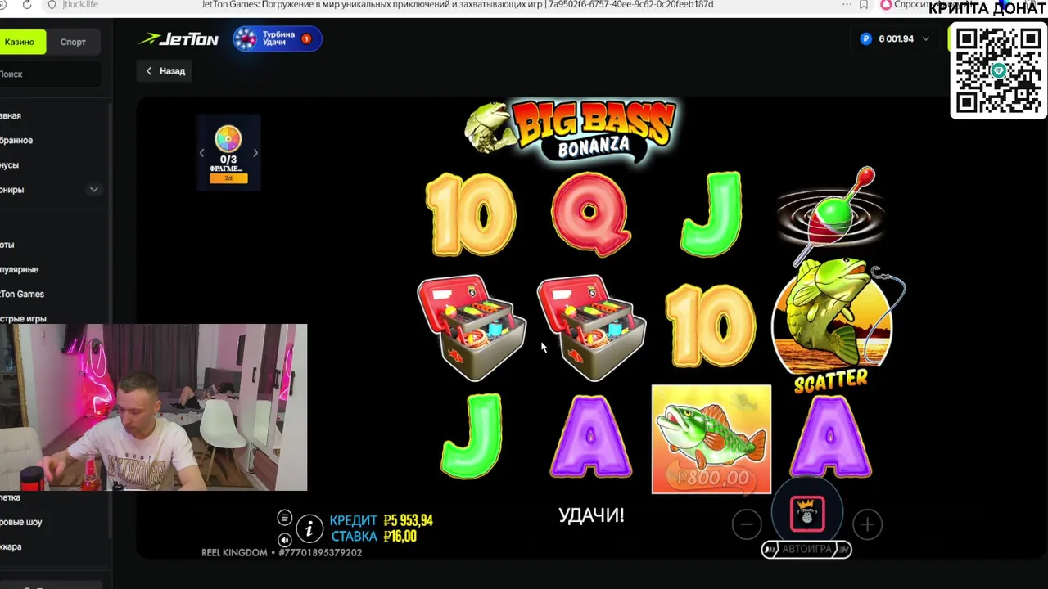The height and width of the screenshot is (589, 1048).
Task: Spin the reels with the crown button
Action: (x=807, y=513)
